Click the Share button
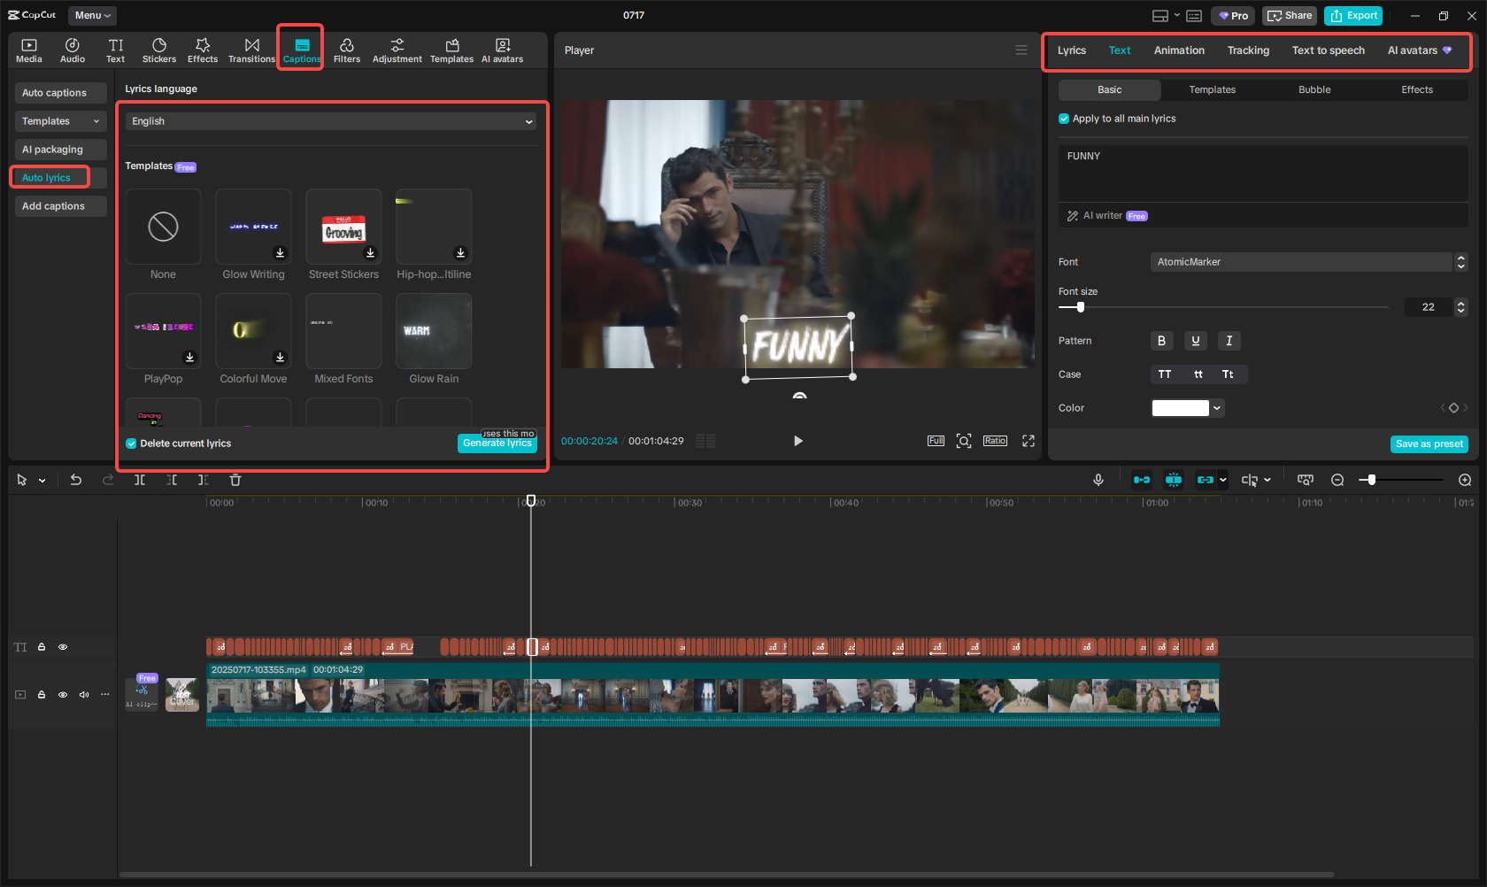This screenshot has height=887, width=1487. point(1290,15)
